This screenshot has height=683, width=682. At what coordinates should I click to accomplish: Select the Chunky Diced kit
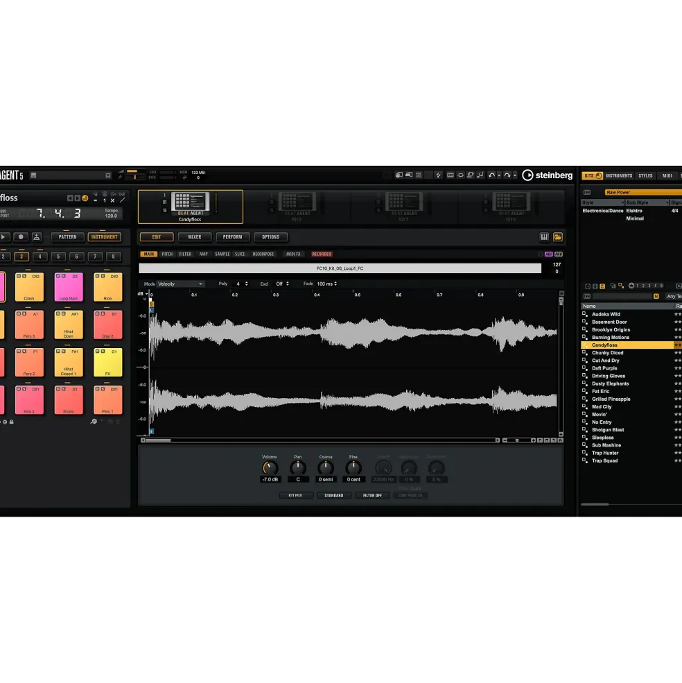click(x=627, y=353)
